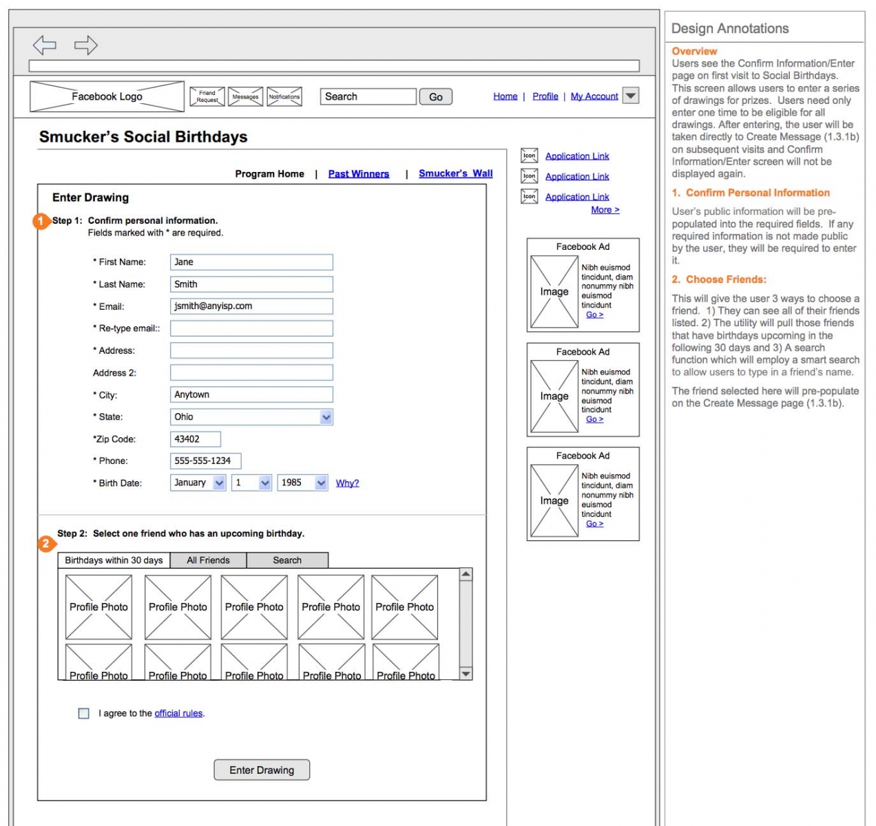876x826 pixels.
Task: Open the Past Winners page
Action: (359, 174)
